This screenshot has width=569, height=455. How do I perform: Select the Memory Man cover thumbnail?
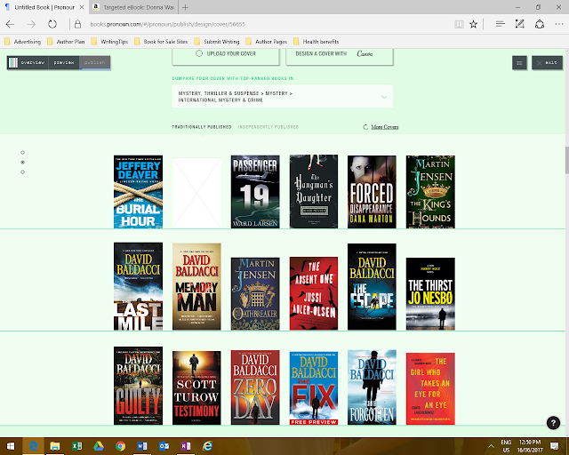196,287
